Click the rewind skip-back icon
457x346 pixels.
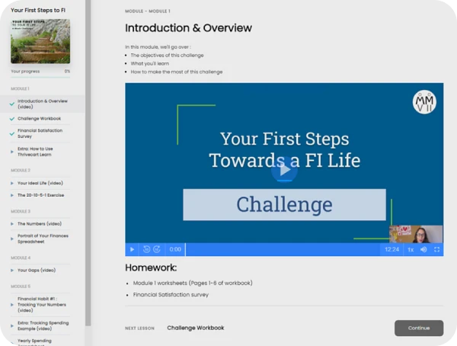click(x=147, y=249)
